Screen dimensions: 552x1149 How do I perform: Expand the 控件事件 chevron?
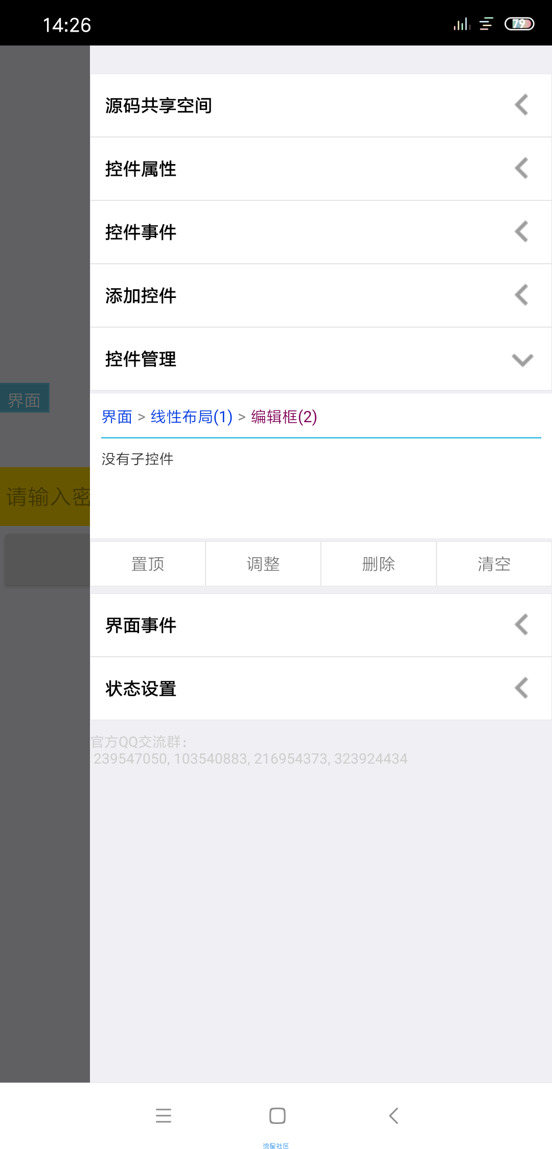(521, 232)
